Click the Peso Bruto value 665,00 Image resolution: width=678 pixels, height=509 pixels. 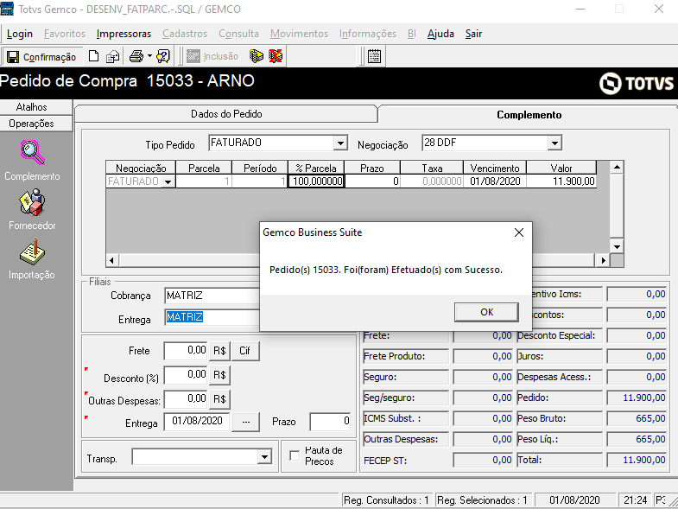pos(637,418)
